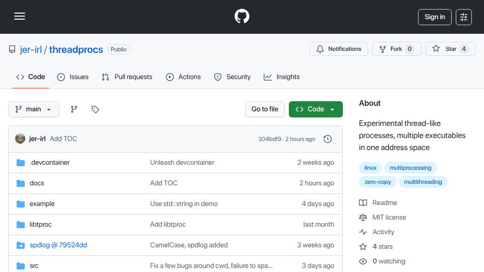
Task: Click the Go to file button
Action: [265, 109]
